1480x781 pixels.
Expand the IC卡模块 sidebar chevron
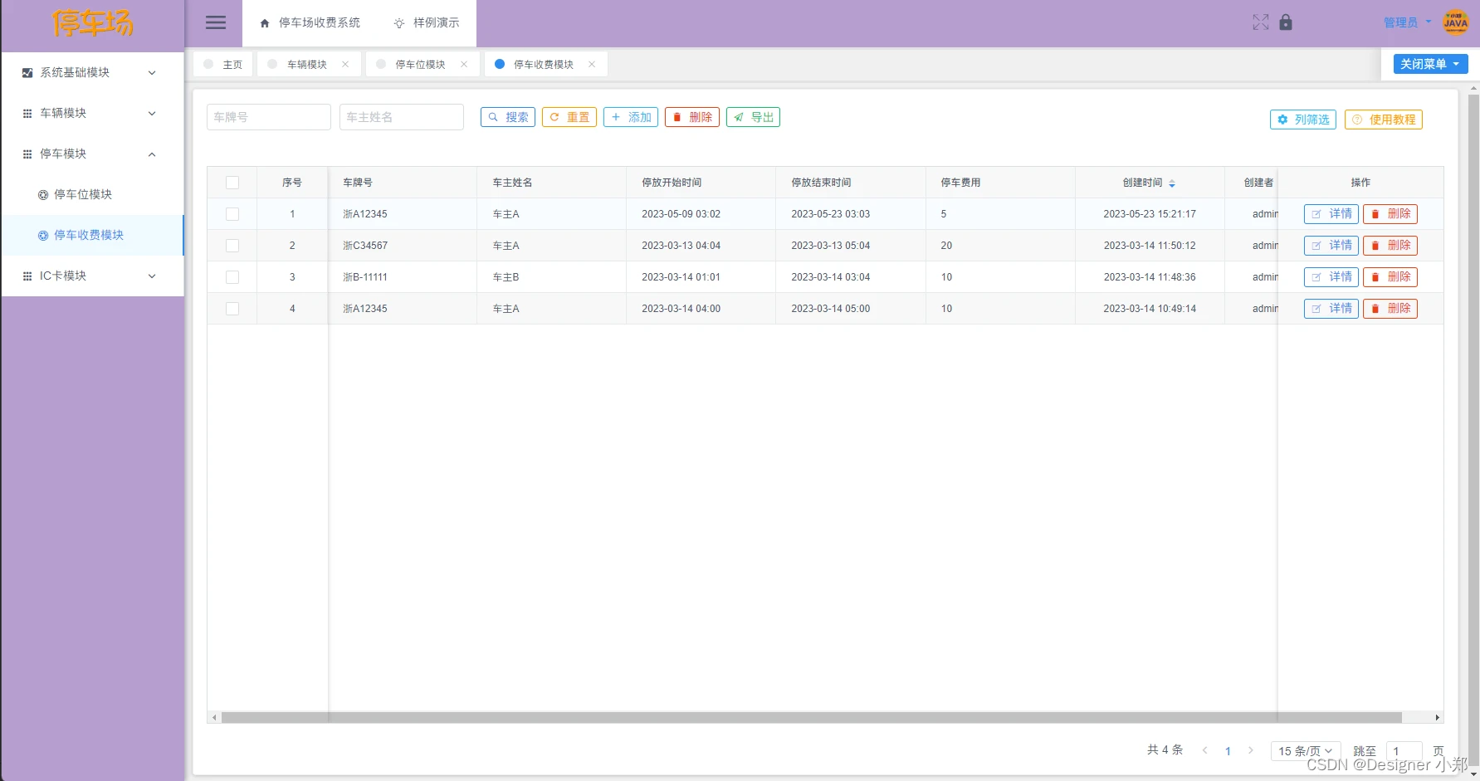152,276
